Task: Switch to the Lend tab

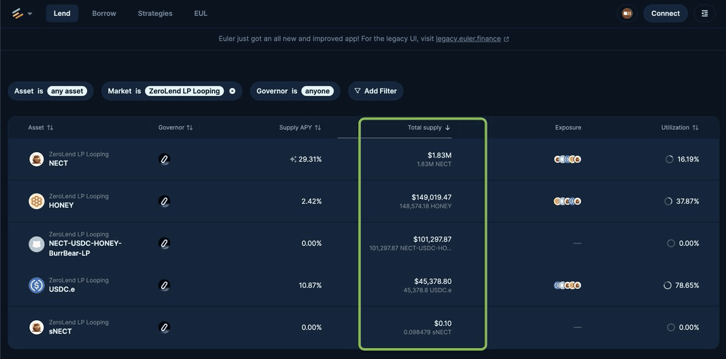Action: coord(62,13)
